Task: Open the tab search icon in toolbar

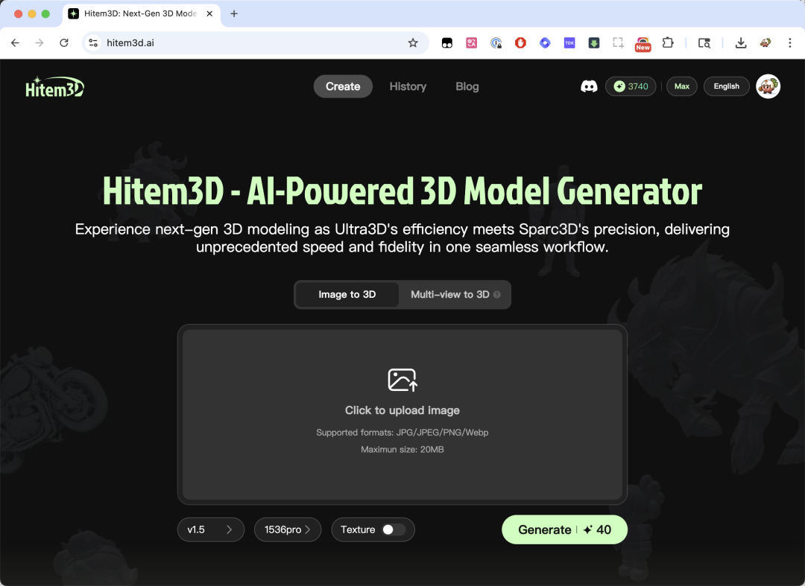Action: [704, 43]
